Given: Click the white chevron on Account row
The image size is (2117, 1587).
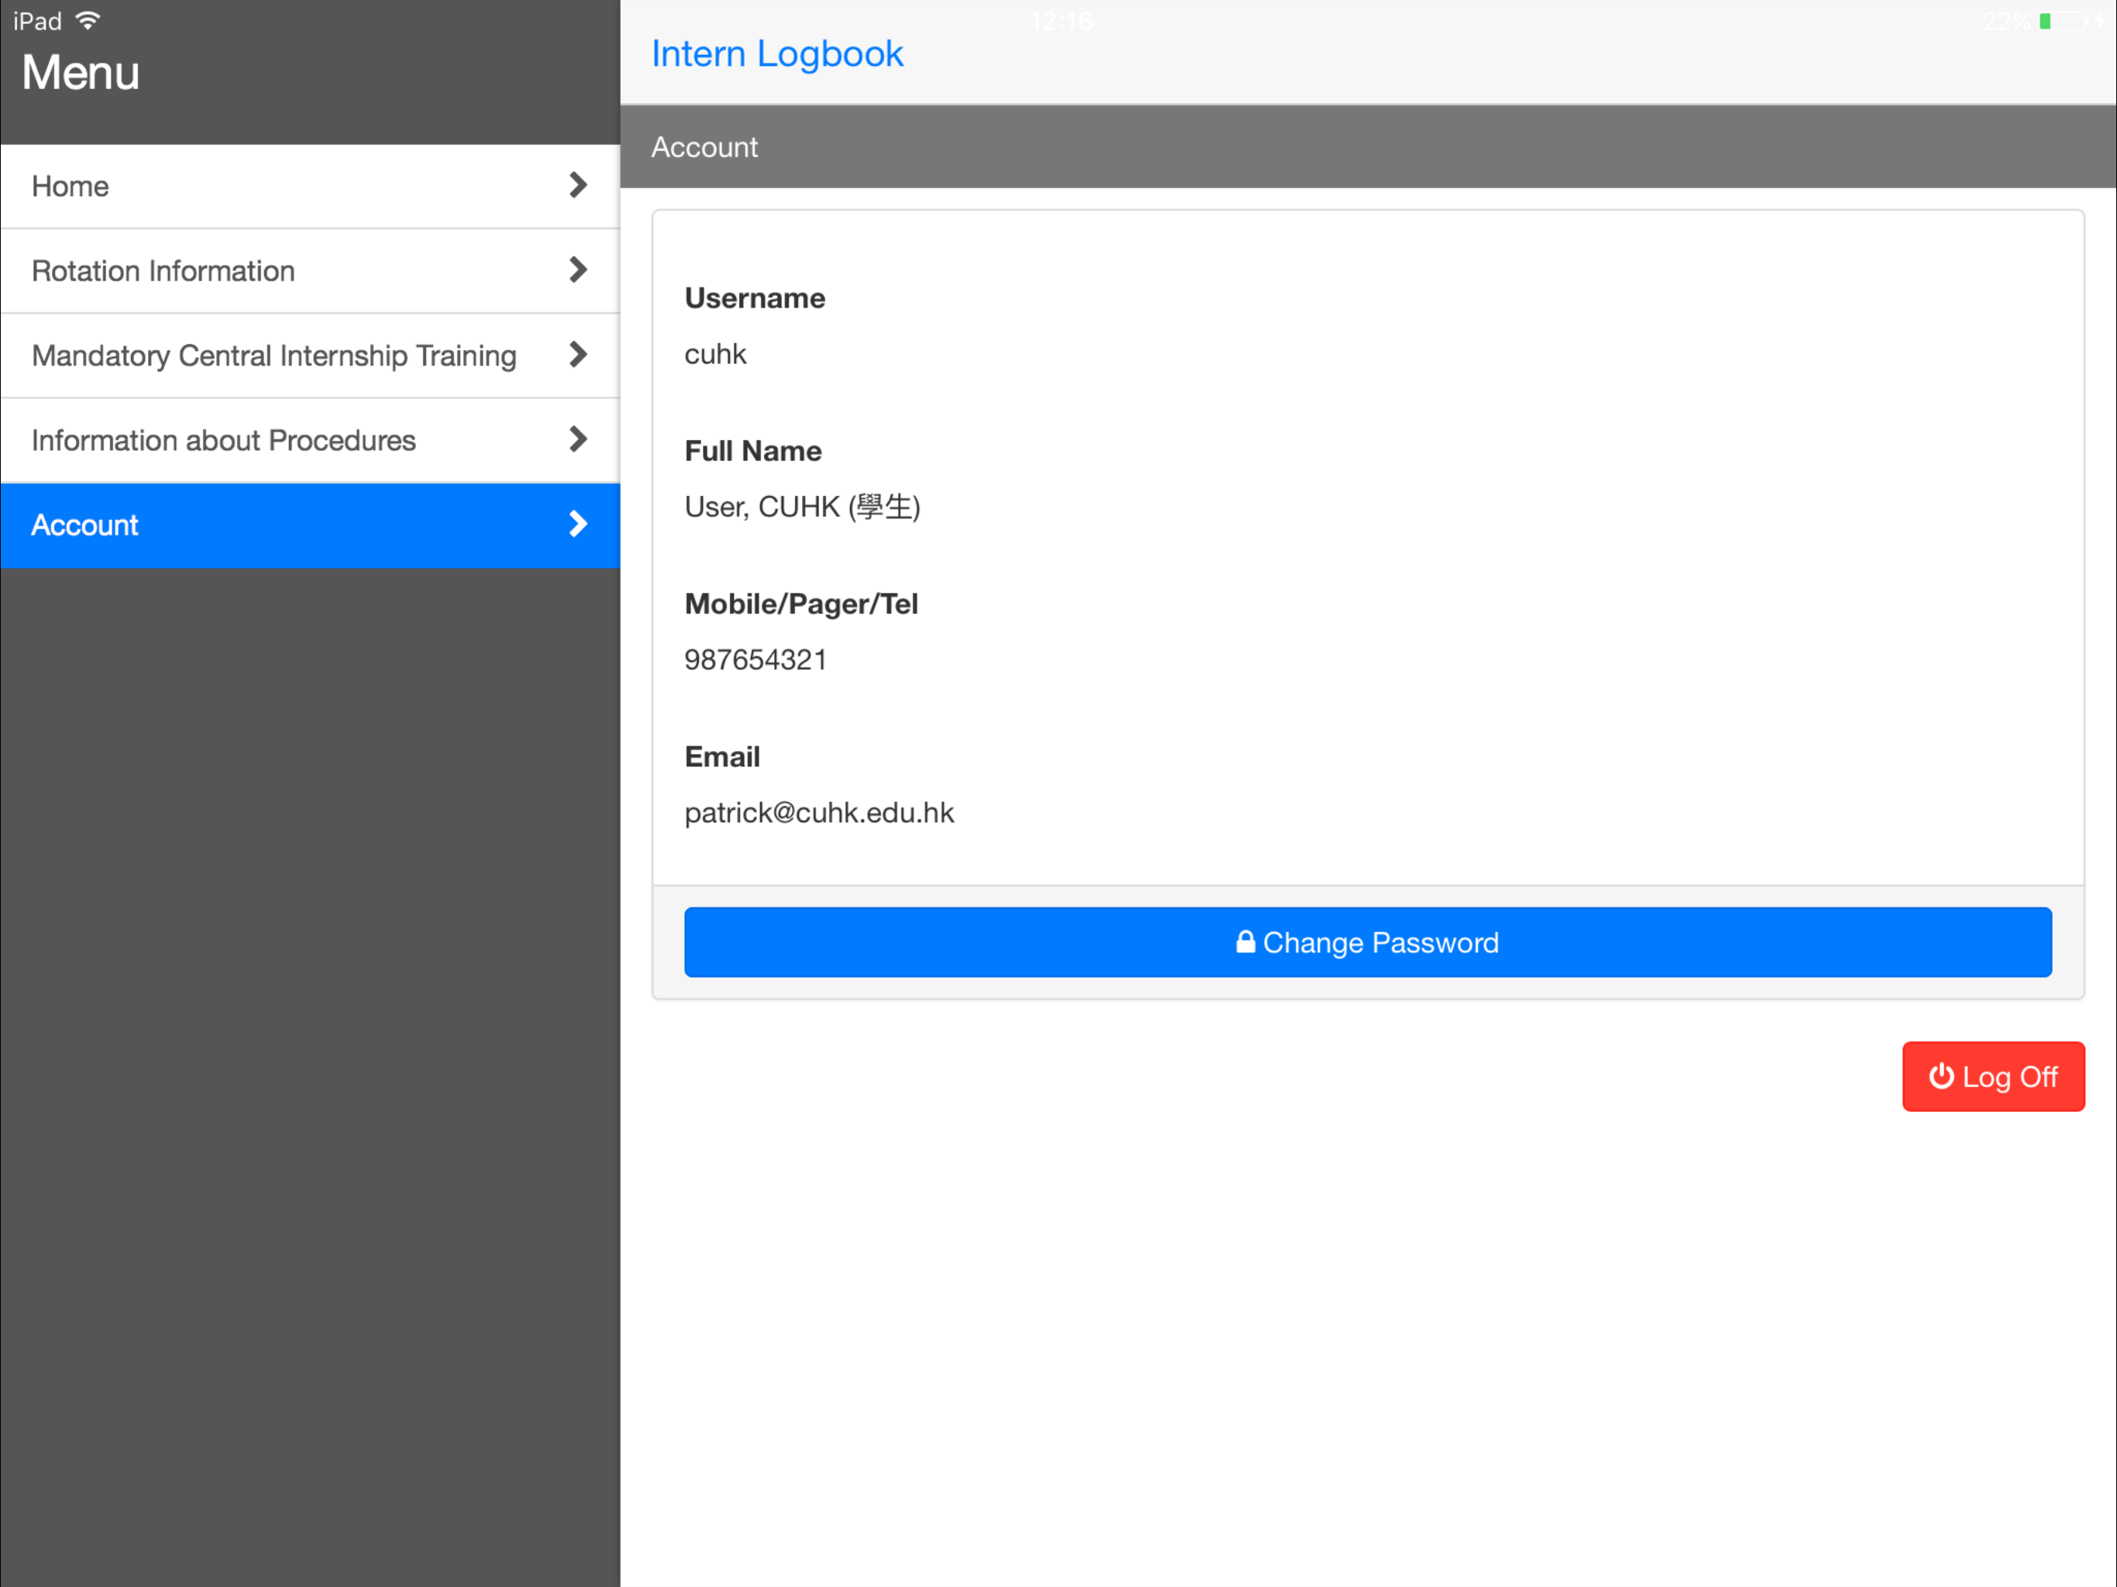Looking at the screenshot, I should pos(577,525).
